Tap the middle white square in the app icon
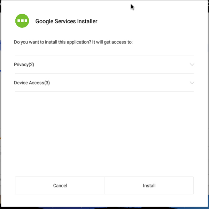The width and height of the screenshot is (209, 209). pos(22,21)
